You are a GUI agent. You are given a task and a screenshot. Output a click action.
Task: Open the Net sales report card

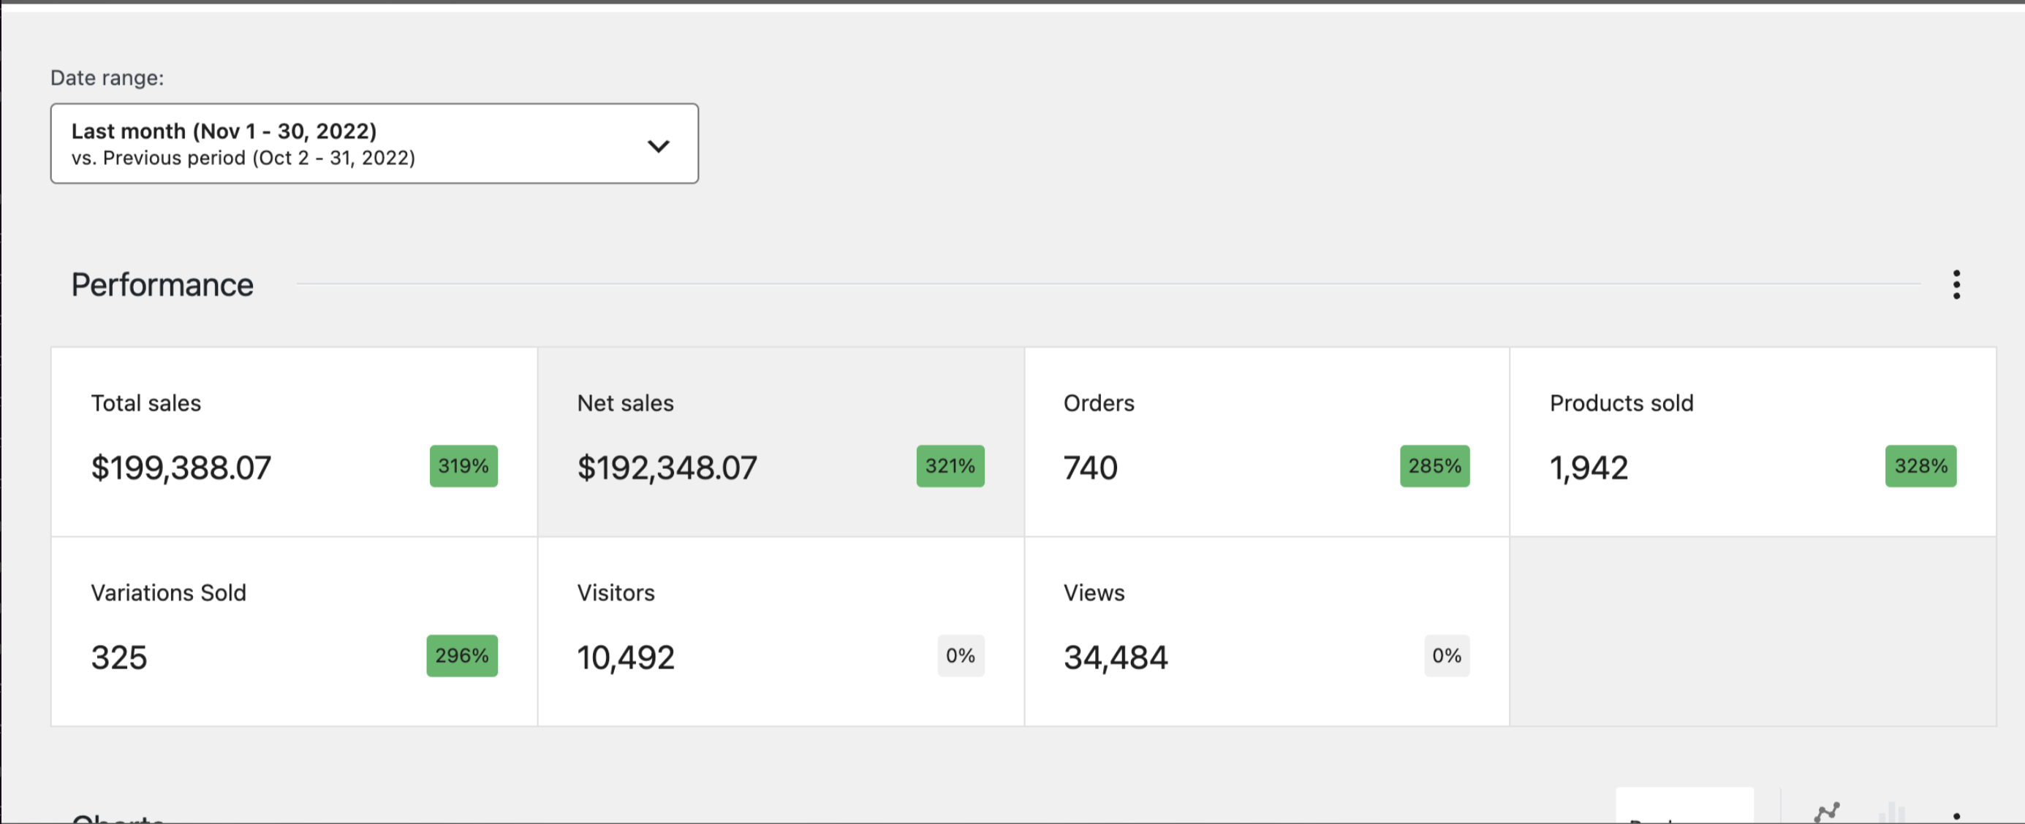pyautogui.click(x=780, y=442)
